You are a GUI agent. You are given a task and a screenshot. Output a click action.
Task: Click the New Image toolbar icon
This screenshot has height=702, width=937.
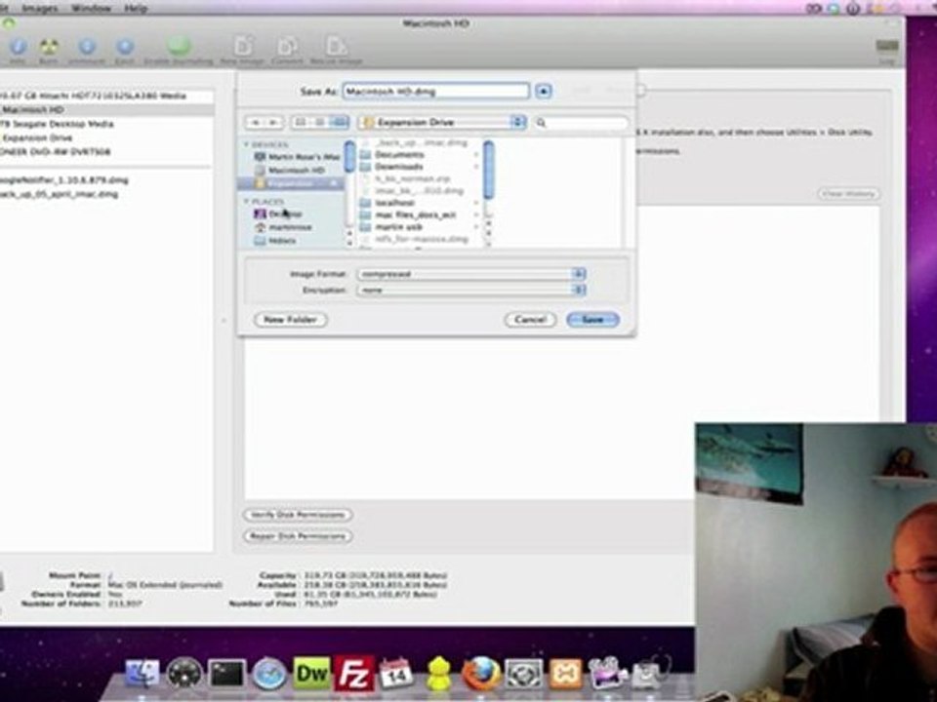click(243, 47)
